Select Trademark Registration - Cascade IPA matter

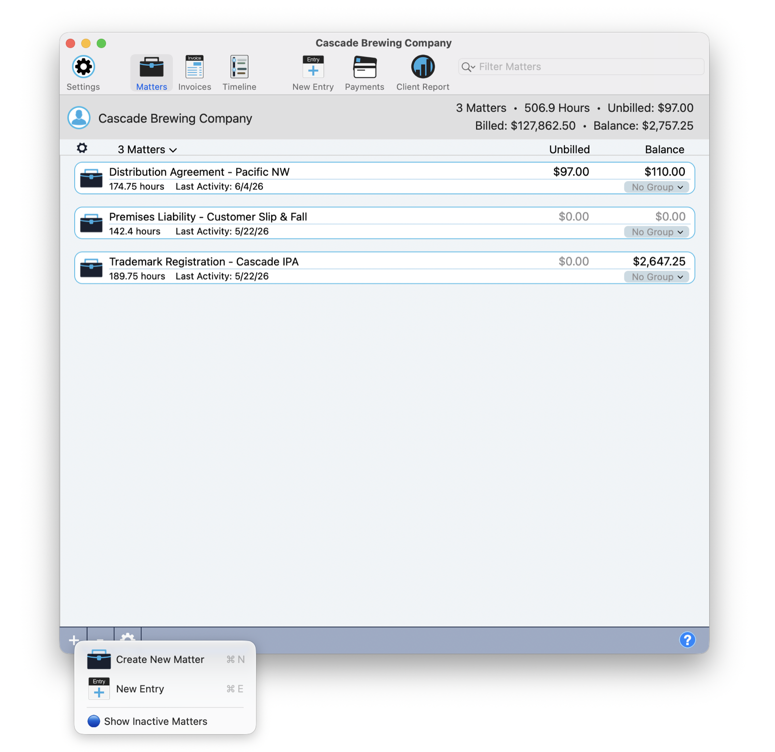[385, 267]
